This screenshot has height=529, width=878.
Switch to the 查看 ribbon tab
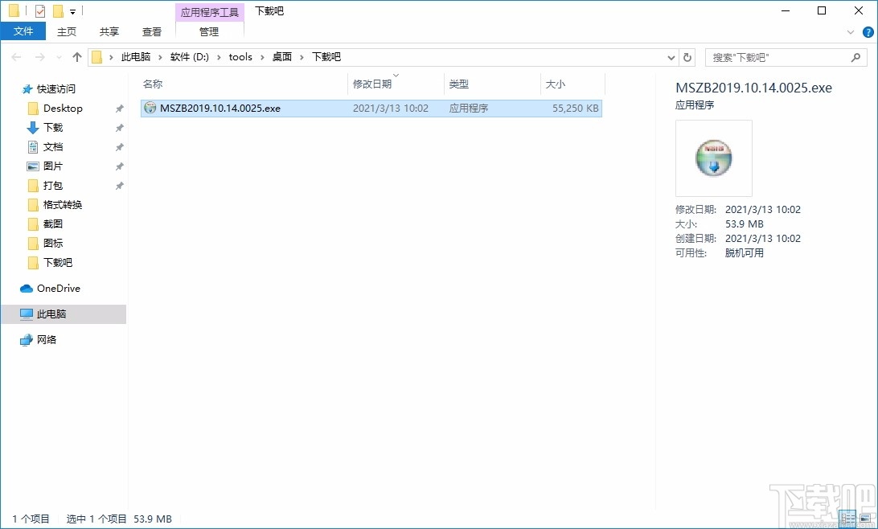(x=152, y=32)
